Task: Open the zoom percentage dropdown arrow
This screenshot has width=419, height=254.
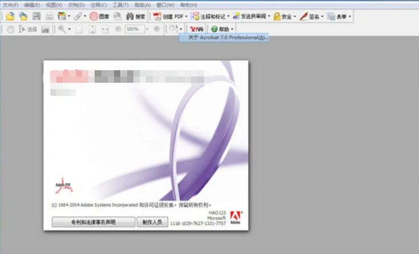Action: [147, 29]
